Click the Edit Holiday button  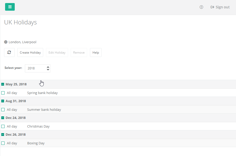(x=57, y=53)
